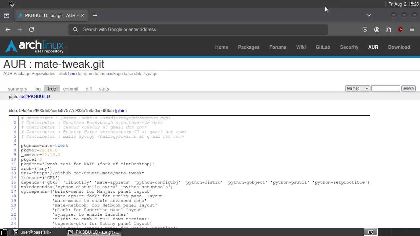420x236 pixels.
Task: Follow the root path link
Action: click(23, 97)
